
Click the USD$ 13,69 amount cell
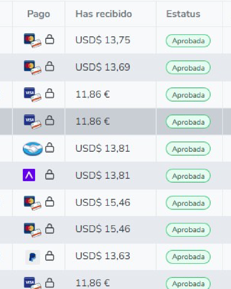pyautogui.click(x=103, y=67)
